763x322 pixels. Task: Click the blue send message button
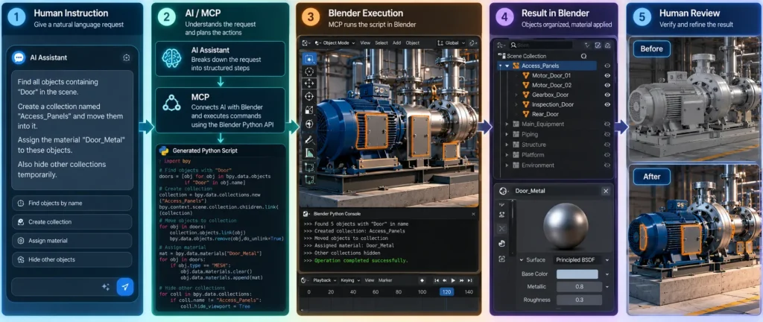point(125,287)
